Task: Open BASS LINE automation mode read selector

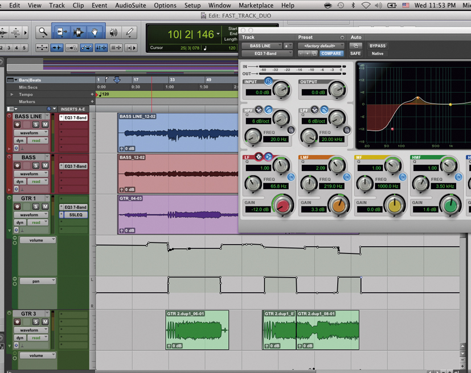Action: point(38,140)
